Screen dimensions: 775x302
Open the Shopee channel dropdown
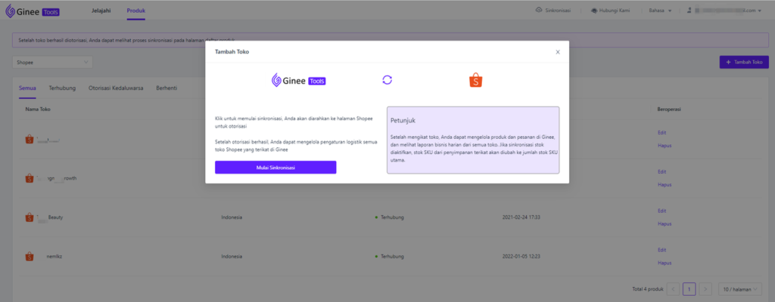(52, 62)
